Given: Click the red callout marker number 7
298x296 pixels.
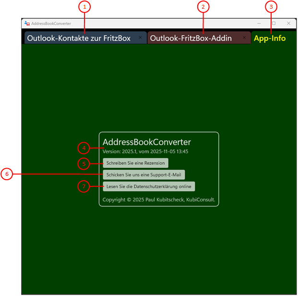Looking at the screenshot, I should [x=84, y=186].
